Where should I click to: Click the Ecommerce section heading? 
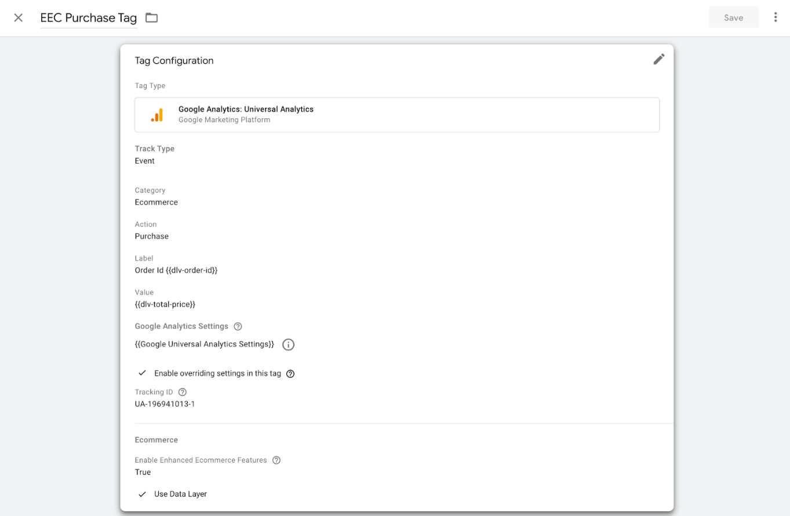pos(156,440)
